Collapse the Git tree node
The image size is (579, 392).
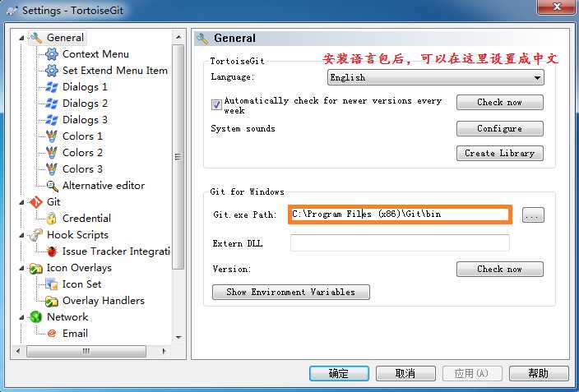click(21, 202)
